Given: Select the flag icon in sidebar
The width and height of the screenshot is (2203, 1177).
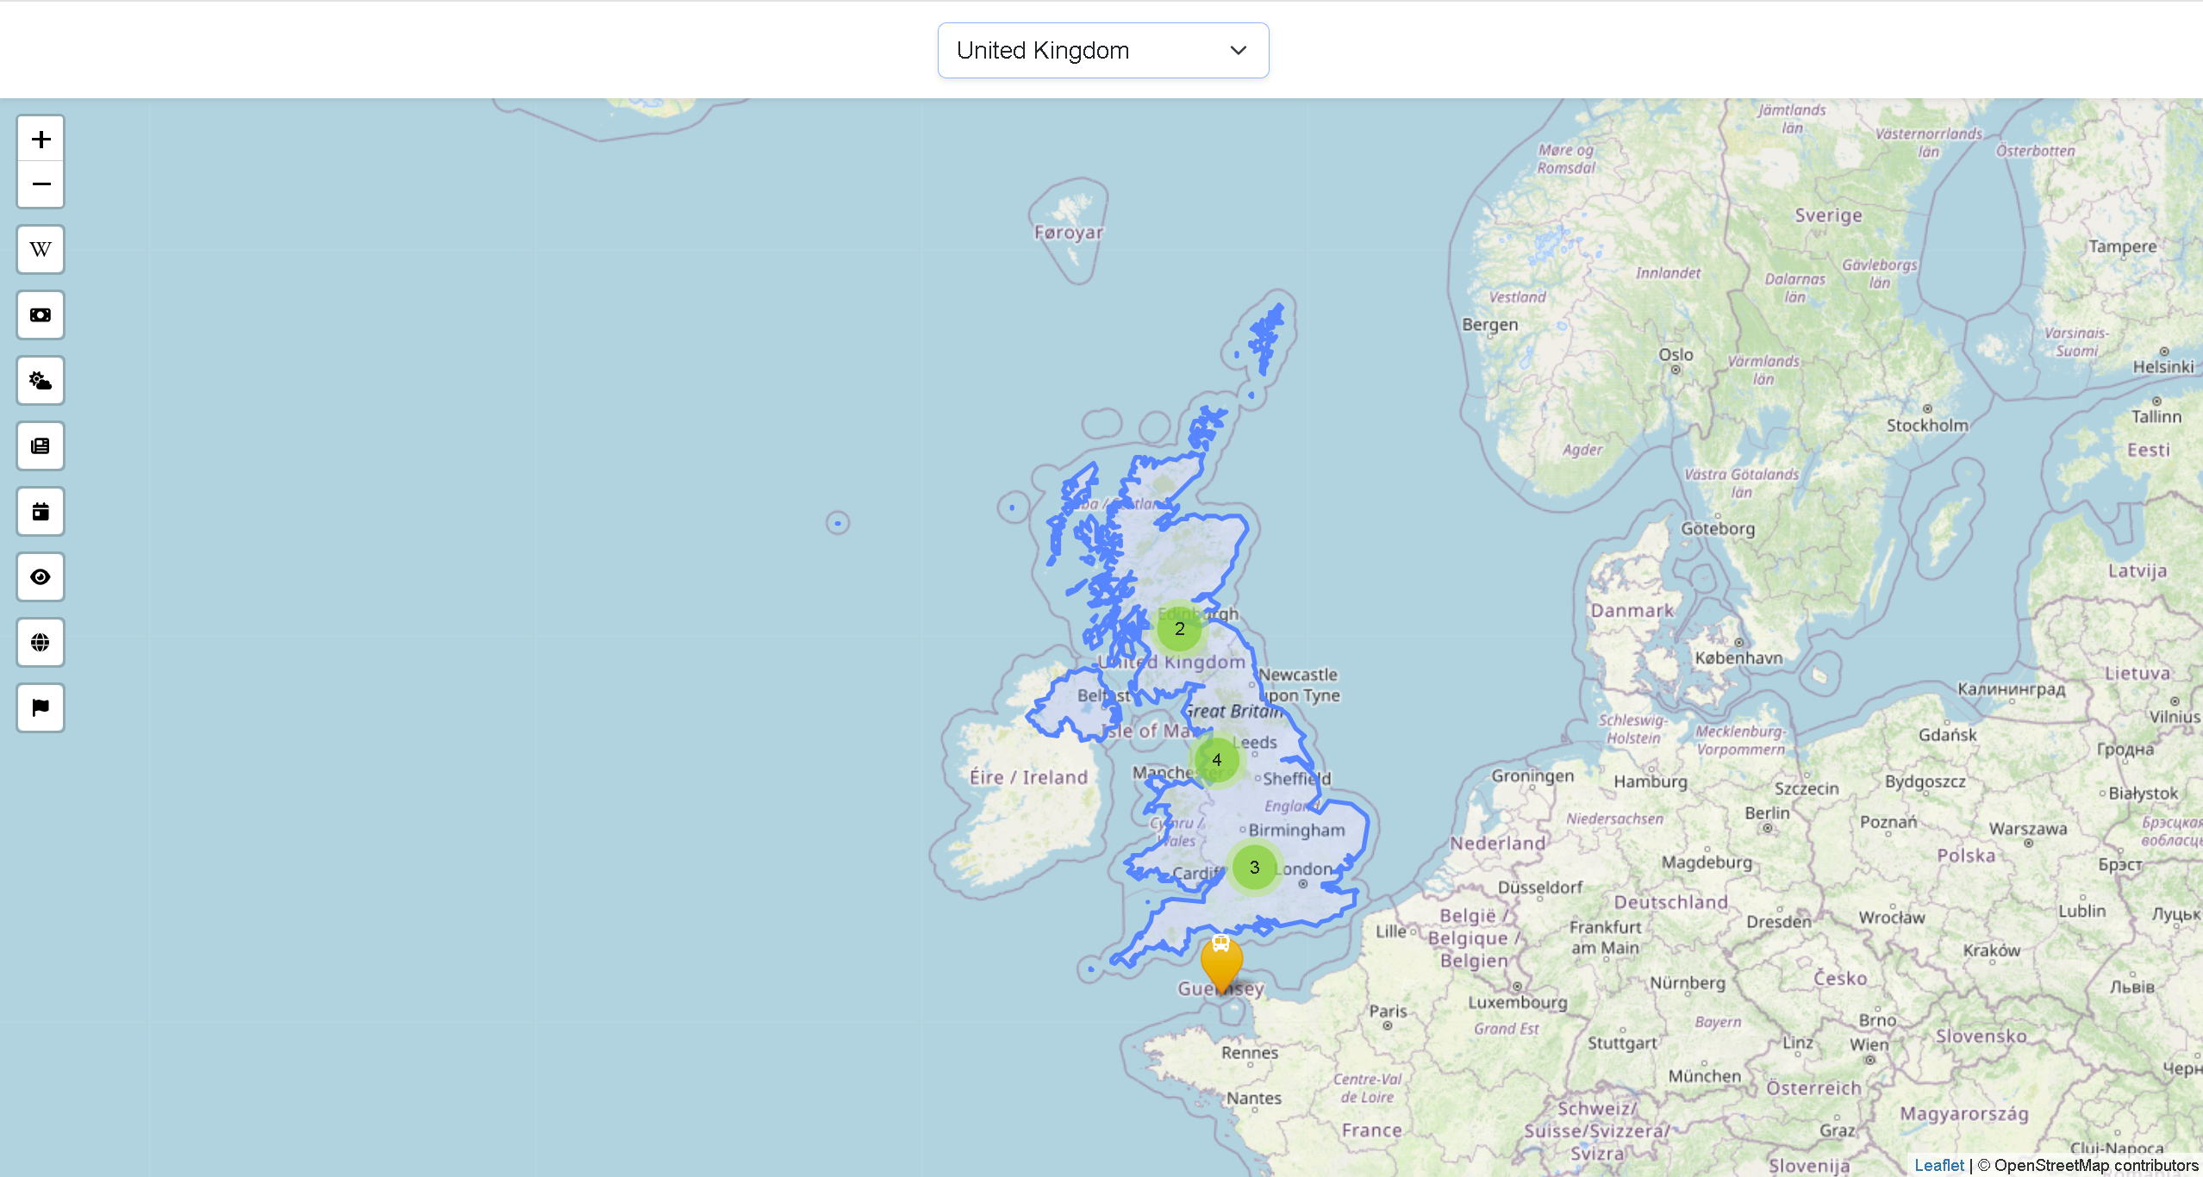Looking at the screenshot, I should 40,707.
